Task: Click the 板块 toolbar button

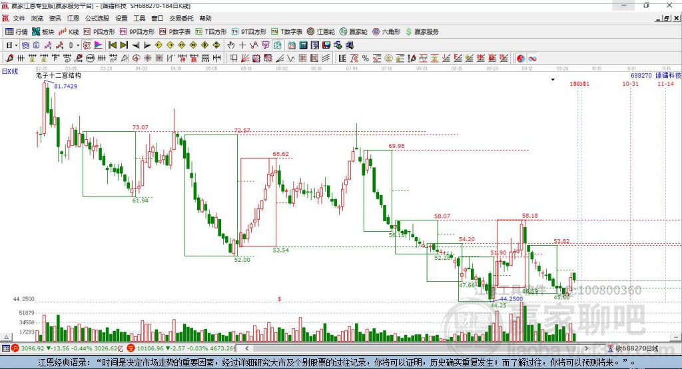Action: (43, 32)
